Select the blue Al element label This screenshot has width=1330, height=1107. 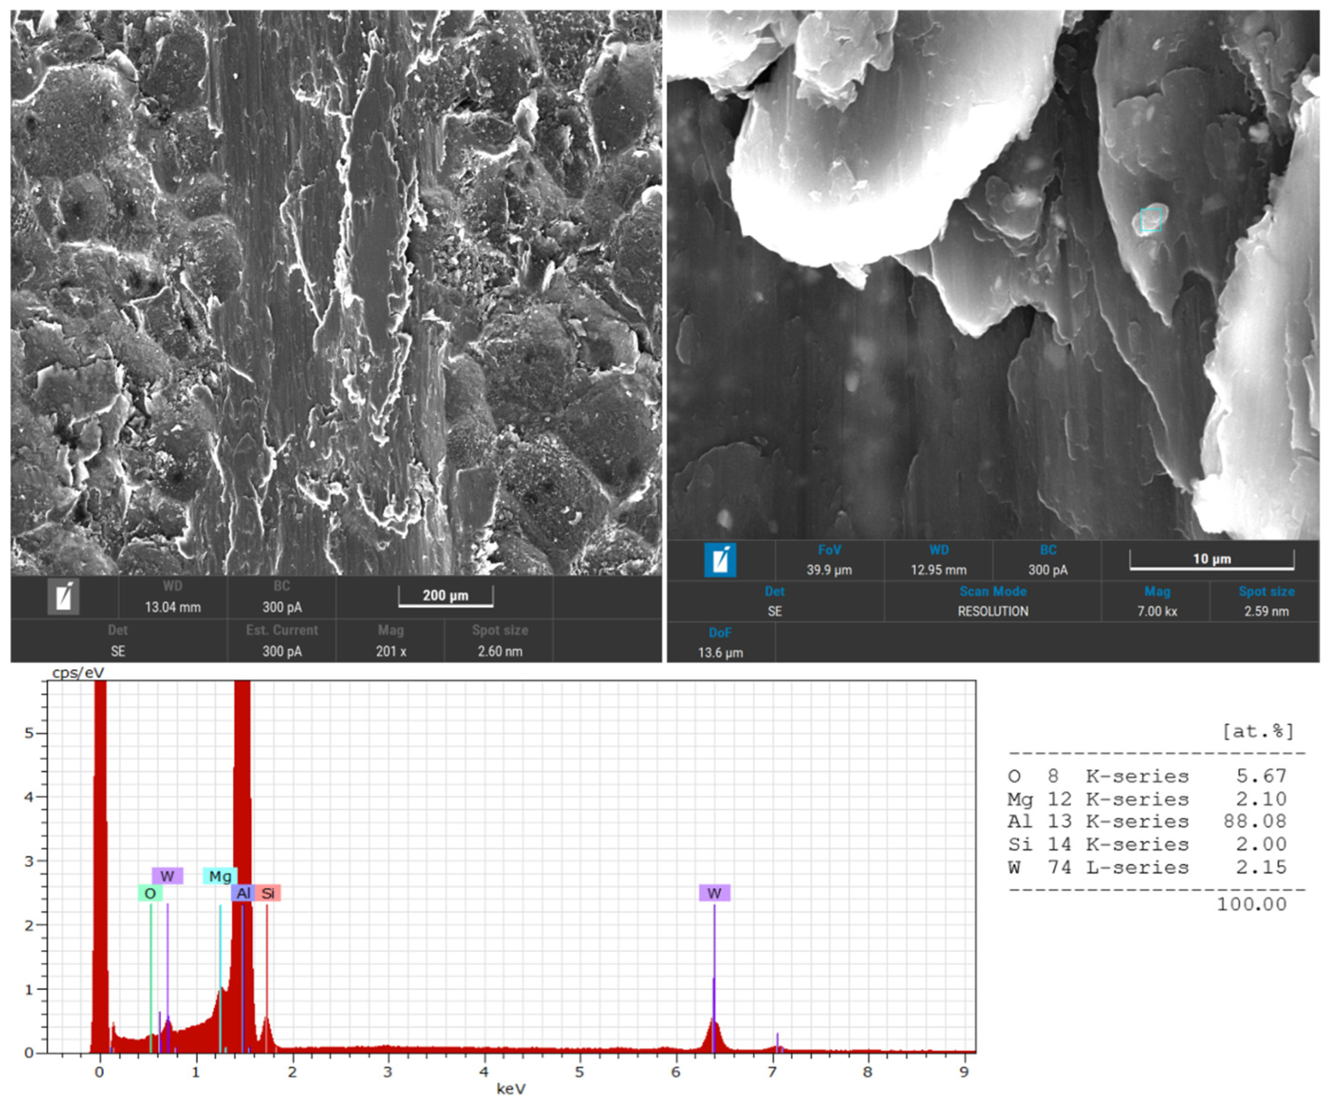tap(243, 893)
